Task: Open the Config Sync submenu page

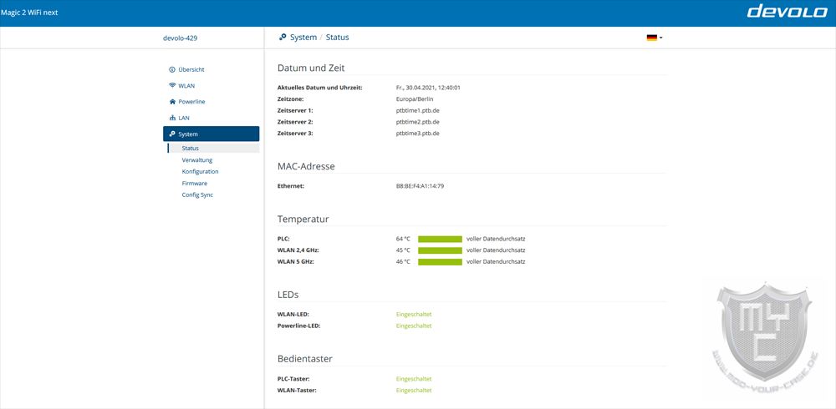Action: [197, 195]
